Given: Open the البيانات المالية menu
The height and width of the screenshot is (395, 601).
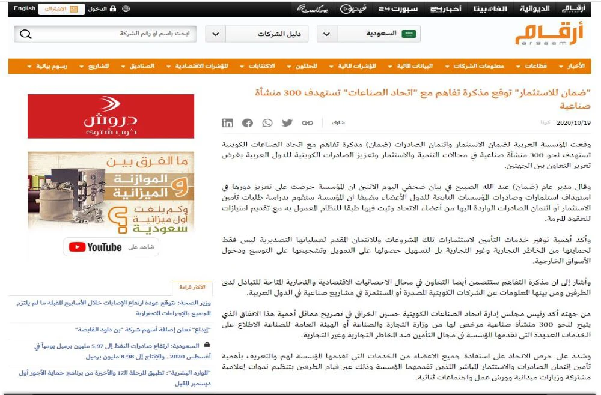Looking at the screenshot, I should pyautogui.click(x=410, y=66).
